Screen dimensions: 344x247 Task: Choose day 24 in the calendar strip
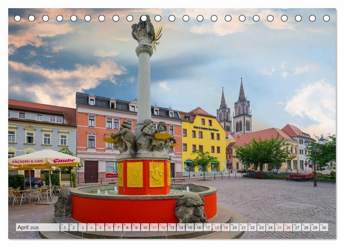(x=270, y=227)
